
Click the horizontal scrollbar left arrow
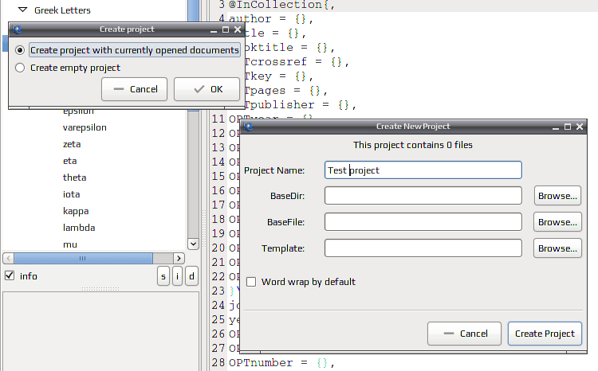coord(9,258)
